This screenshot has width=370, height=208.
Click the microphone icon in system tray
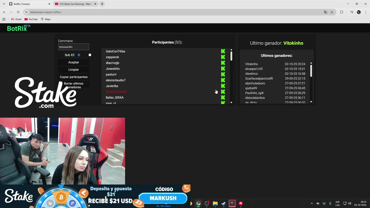pyautogui.click(x=330, y=203)
